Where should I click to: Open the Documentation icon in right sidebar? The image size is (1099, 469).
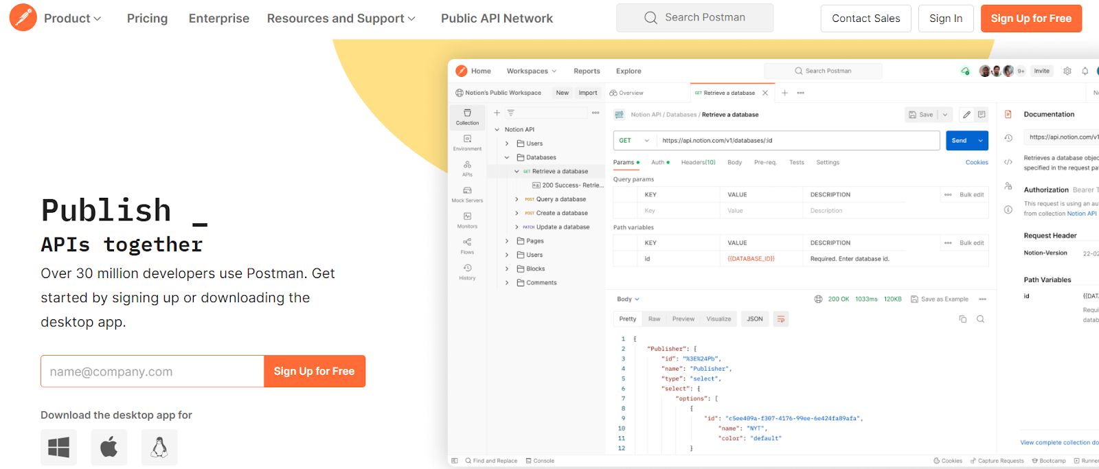[1008, 114]
